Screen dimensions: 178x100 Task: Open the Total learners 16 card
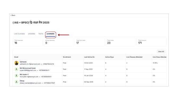pyautogui.click(x=28, y=42)
